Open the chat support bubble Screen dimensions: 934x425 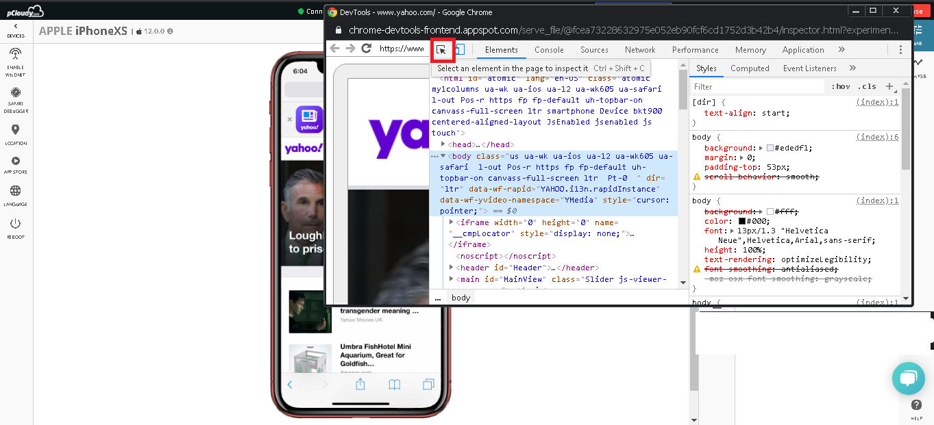908,378
